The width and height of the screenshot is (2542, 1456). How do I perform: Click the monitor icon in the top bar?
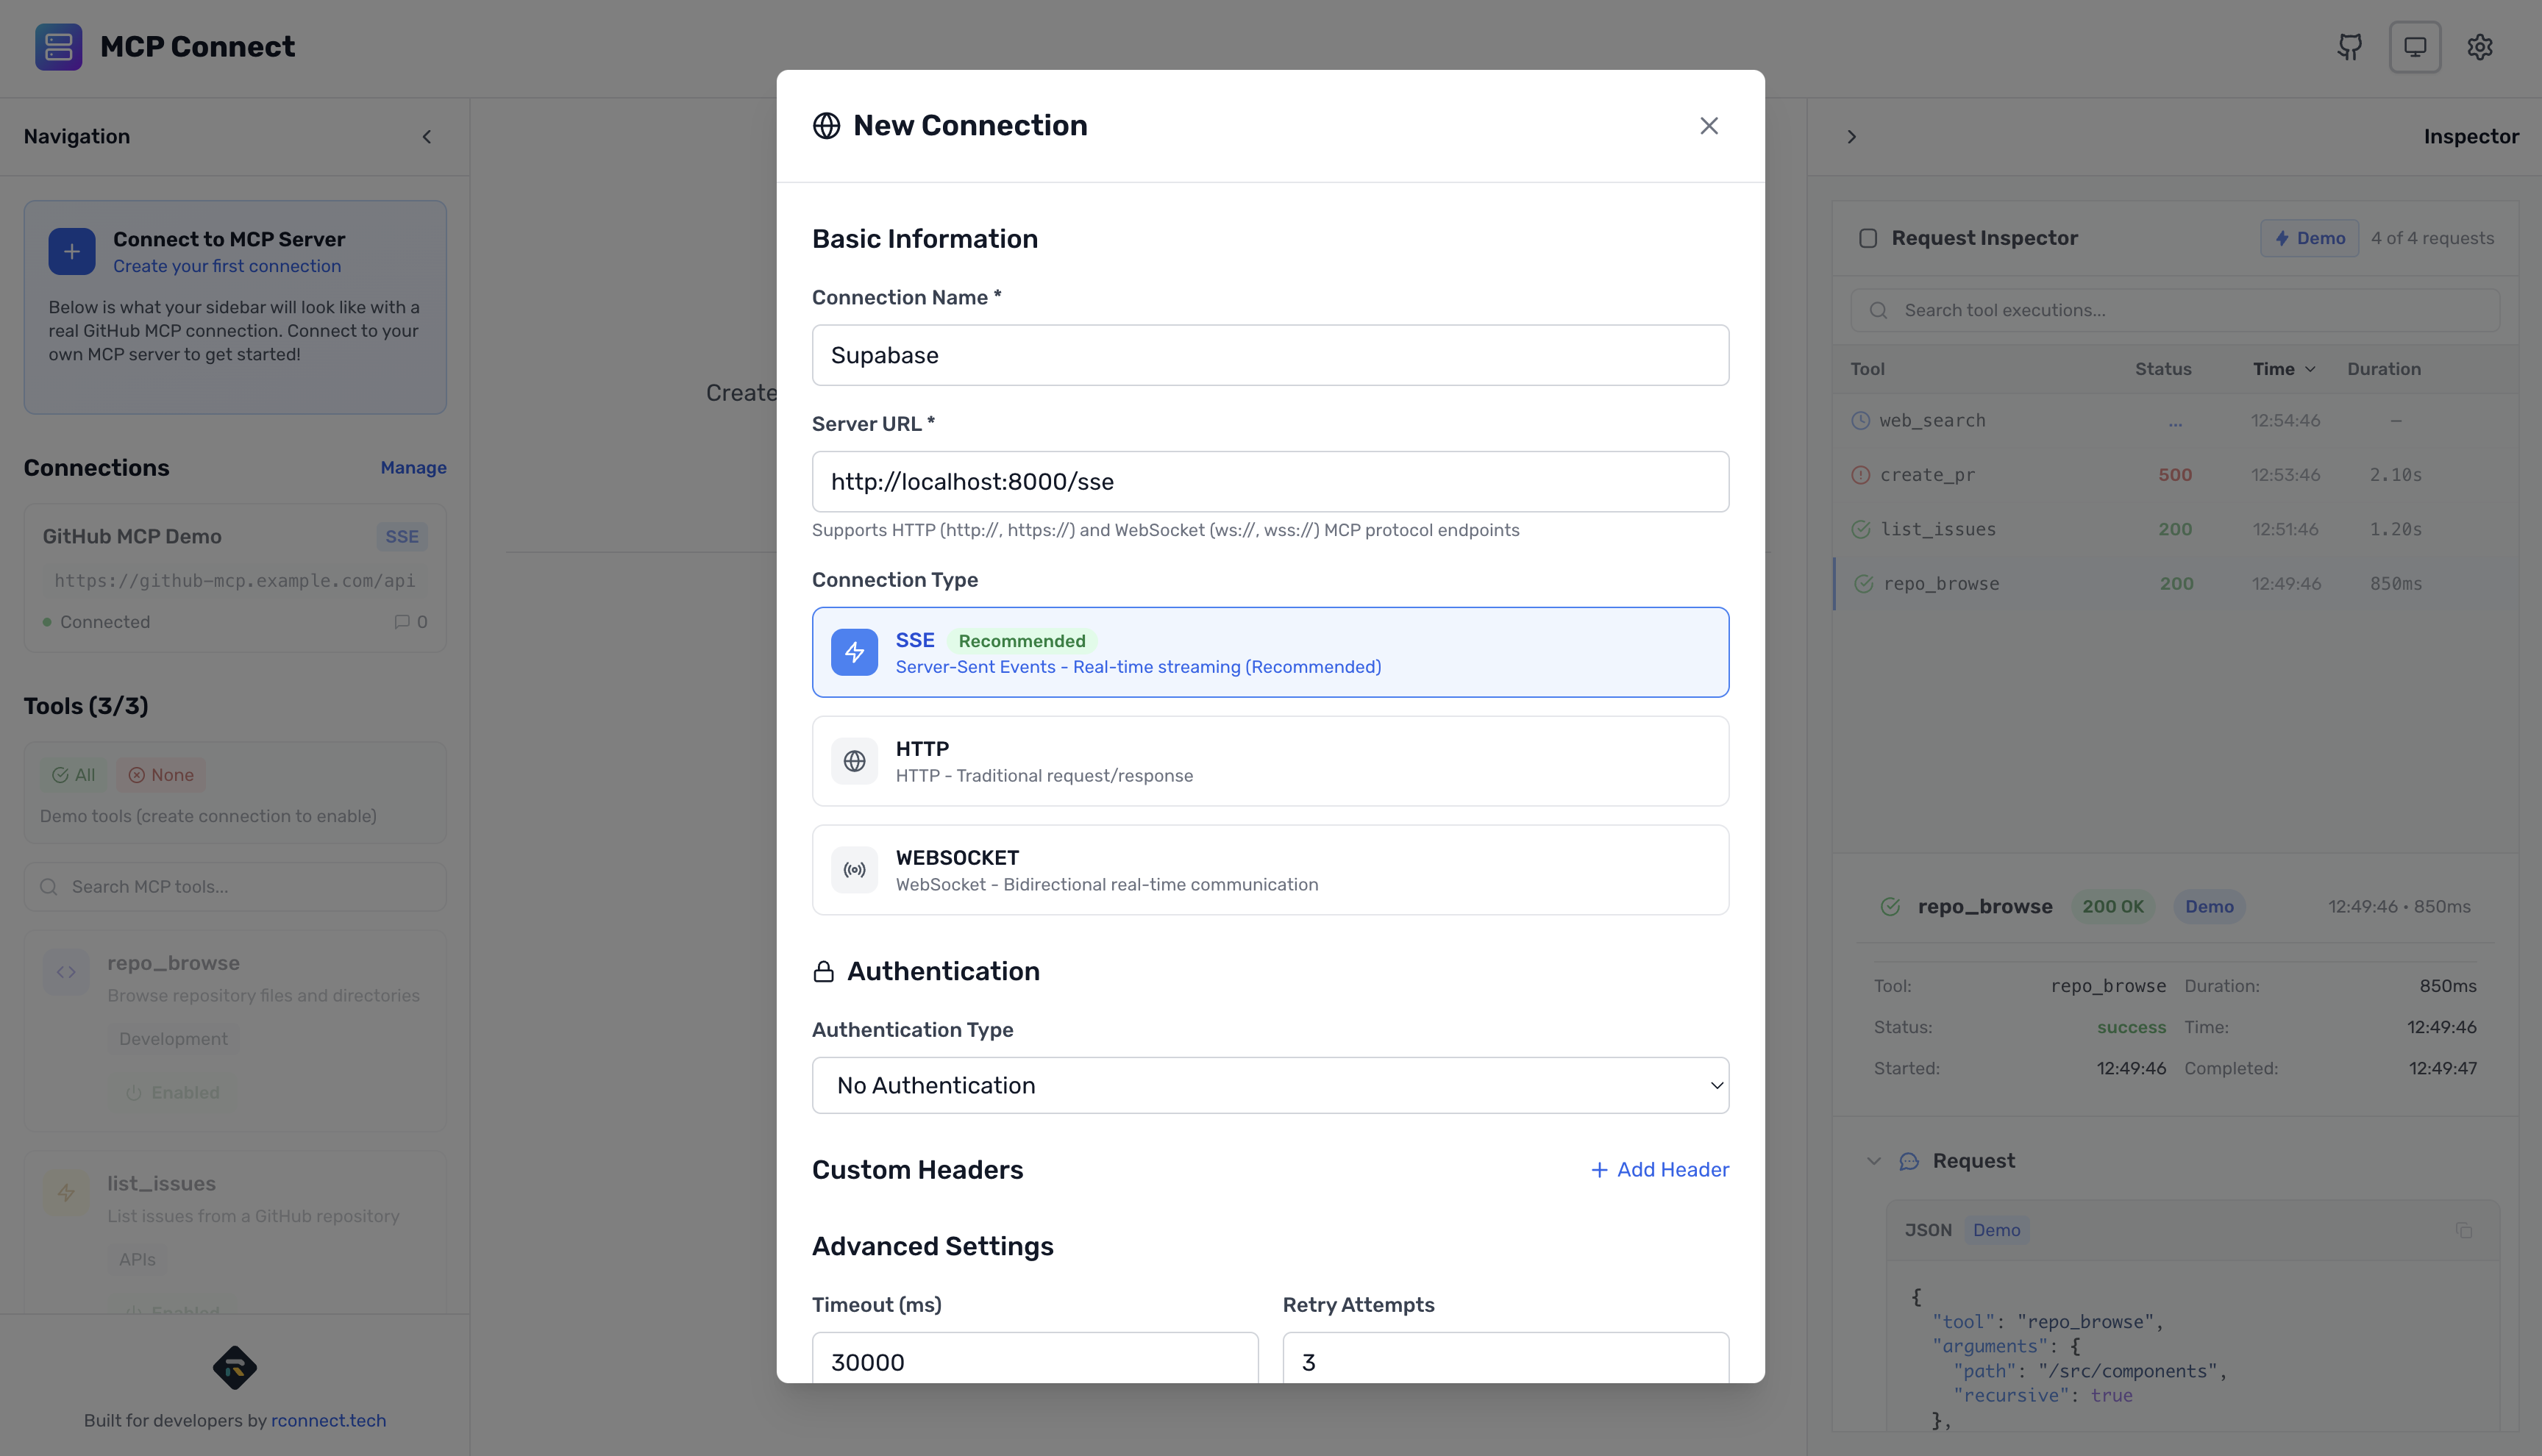(2415, 46)
